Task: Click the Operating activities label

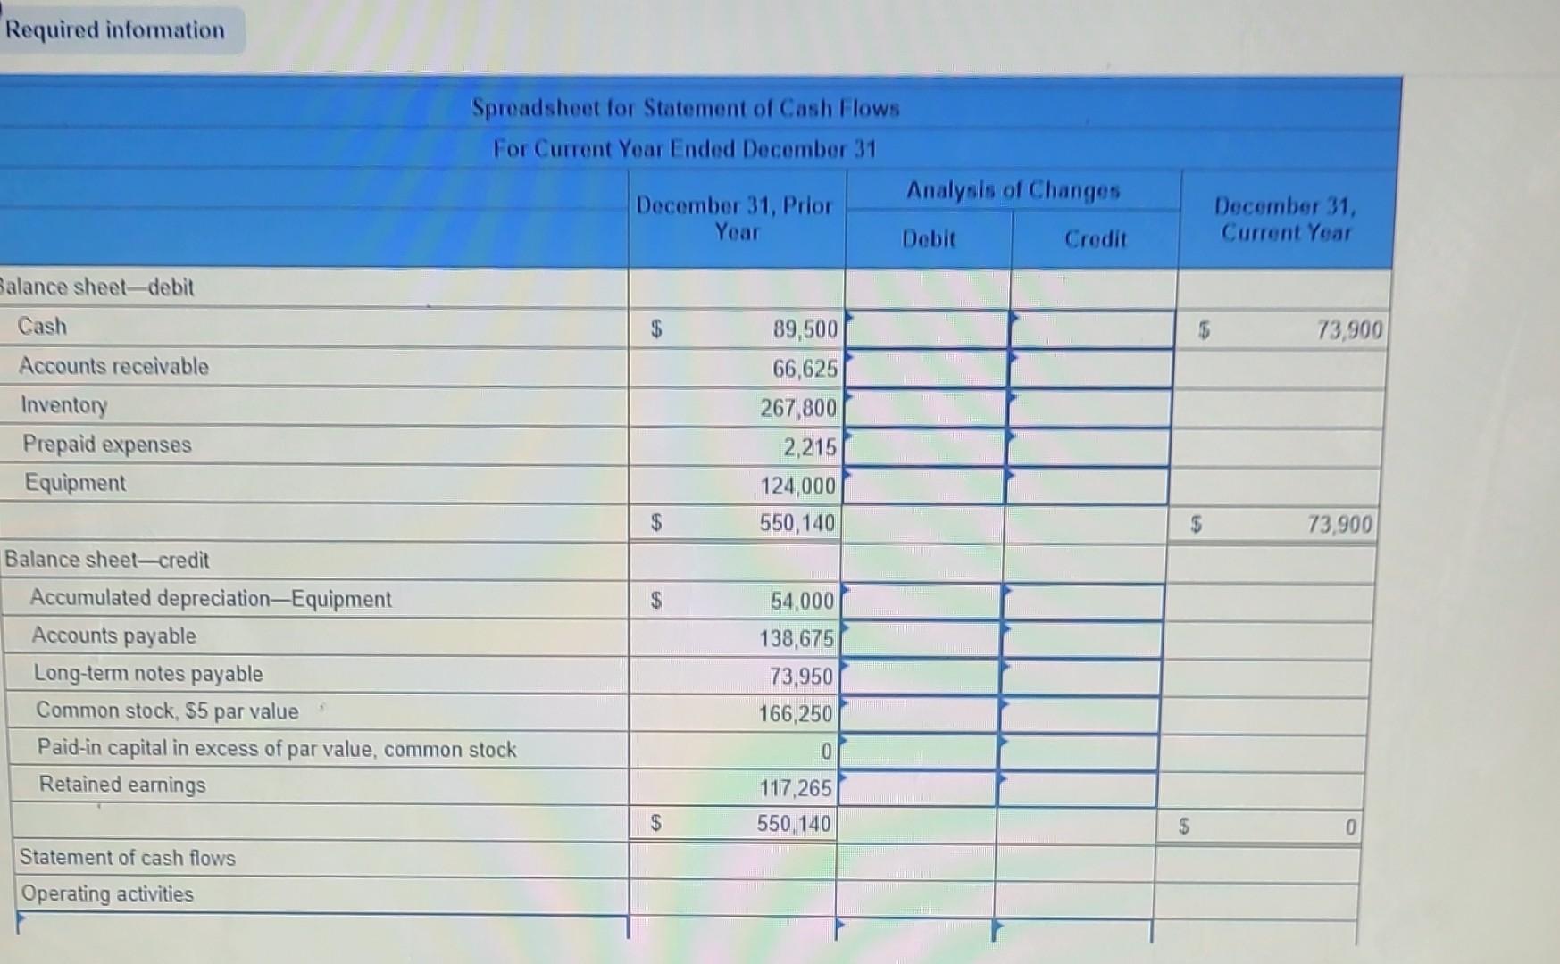Action: coord(106,893)
